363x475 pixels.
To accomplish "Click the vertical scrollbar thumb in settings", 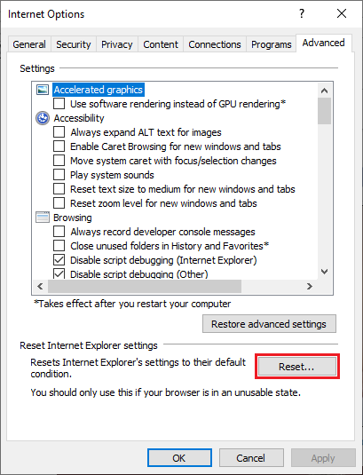I will point(324,111).
